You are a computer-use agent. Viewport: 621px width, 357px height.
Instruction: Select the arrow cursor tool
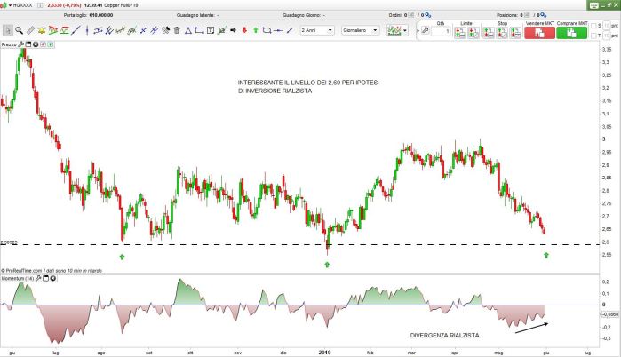click(x=7, y=30)
